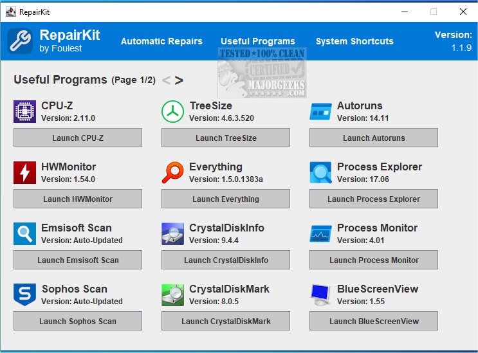The image size is (478, 353).
Task: Click the Everything orange magnifier icon
Action: tap(172, 173)
